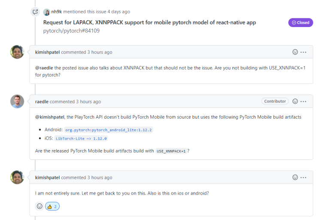Open timestamp link of raedle's comment
Screen dimensions: 319x220
click(88, 101)
